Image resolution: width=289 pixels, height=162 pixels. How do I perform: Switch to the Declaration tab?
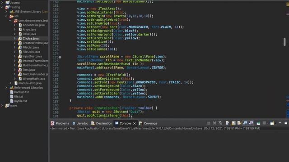click(102, 123)
